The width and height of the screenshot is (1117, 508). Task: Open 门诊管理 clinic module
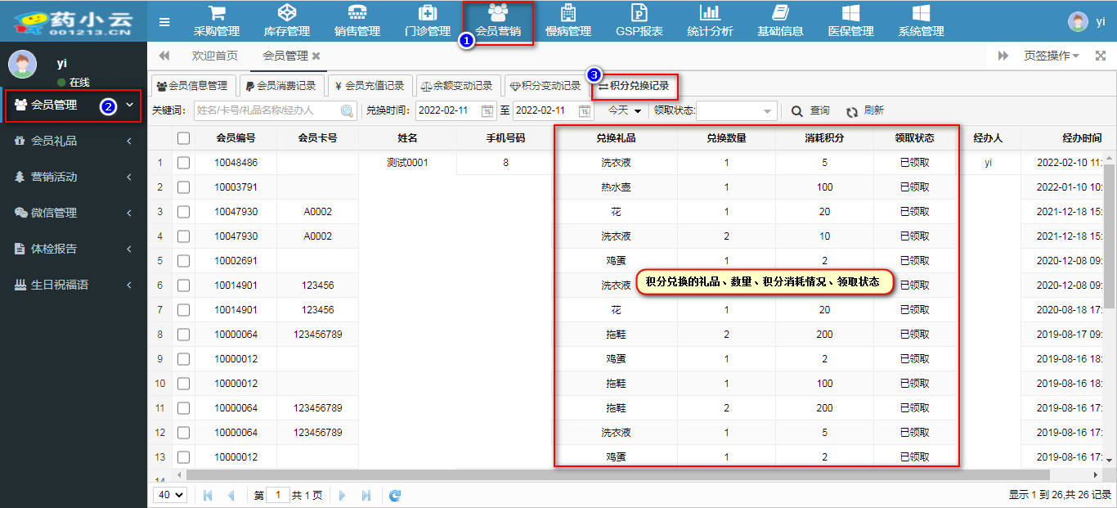tap(428, 21)
